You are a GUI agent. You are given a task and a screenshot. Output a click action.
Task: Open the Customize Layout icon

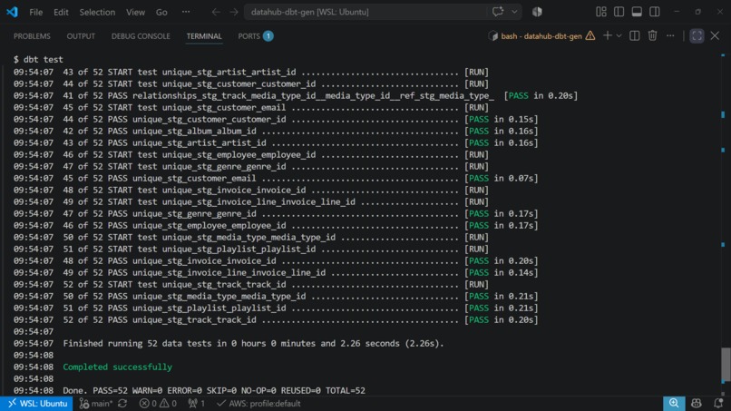pyautogui.click(x=601, y=12)
